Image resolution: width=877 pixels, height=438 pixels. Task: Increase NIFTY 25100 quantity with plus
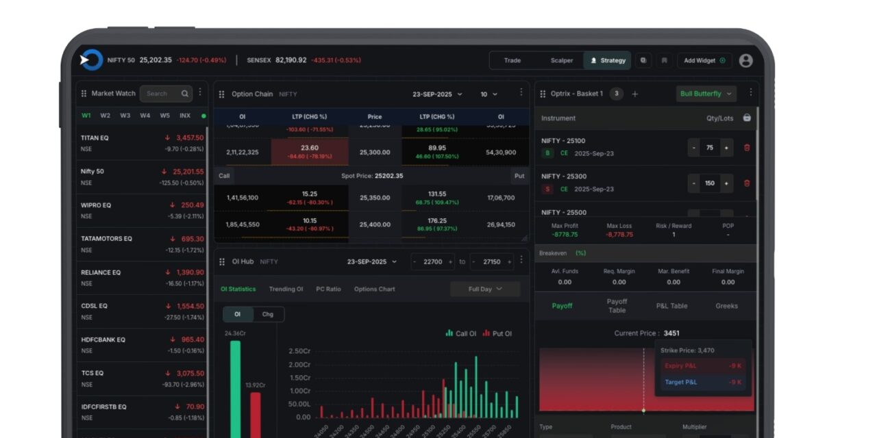coord(726,147)
